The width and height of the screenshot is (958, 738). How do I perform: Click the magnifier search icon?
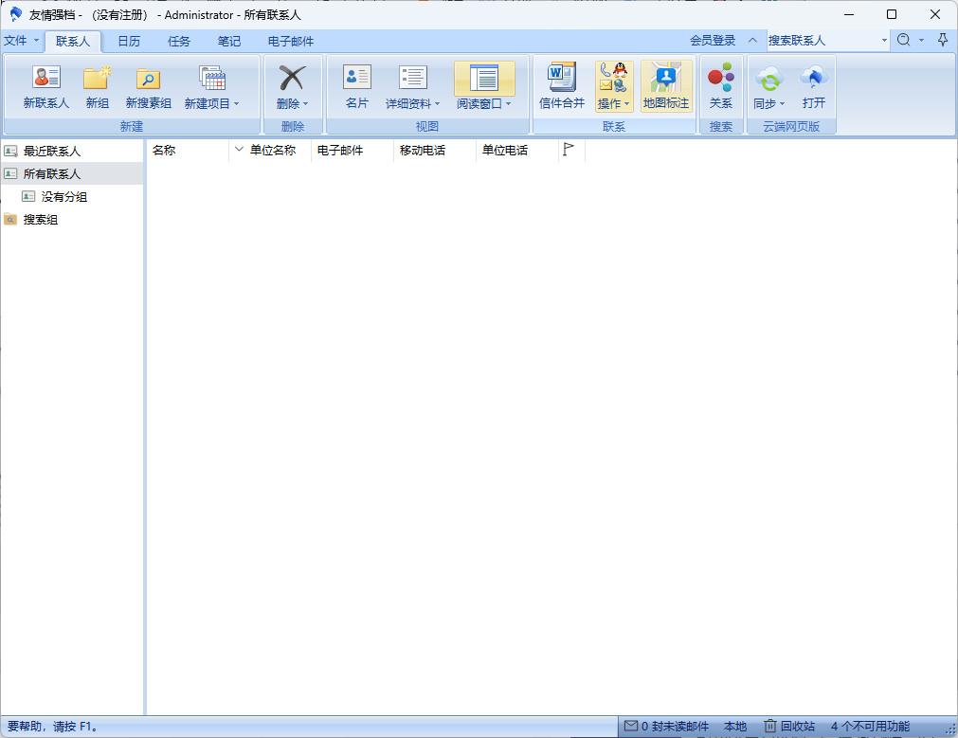[x=904, y=41]
